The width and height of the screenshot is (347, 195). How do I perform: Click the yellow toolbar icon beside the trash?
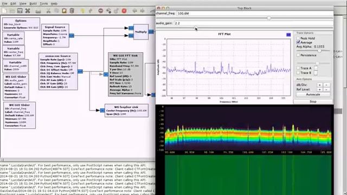pyautogui.click(x=82, y=11)
